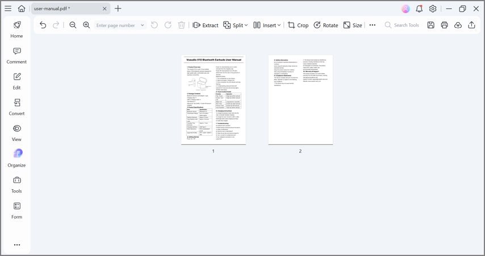
Task: Open the Comment panel
Action: 16,56
